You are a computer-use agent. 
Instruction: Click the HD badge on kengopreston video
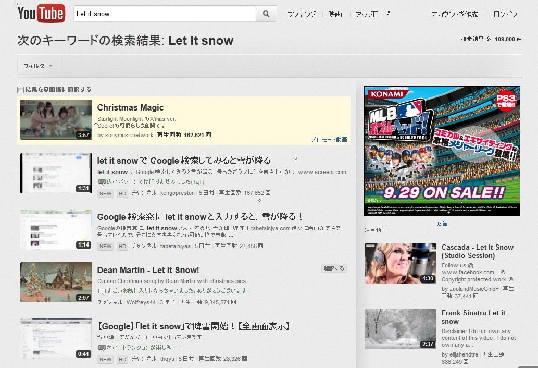(x=122, y=193)
